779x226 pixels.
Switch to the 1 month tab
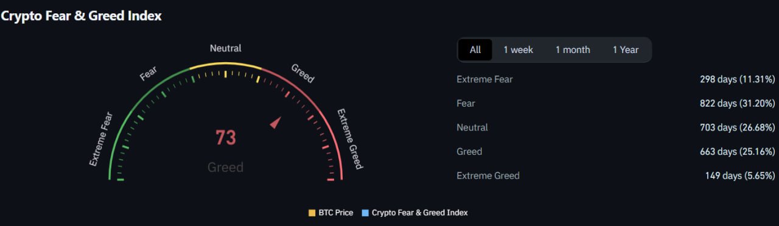(x=573, y=50)
